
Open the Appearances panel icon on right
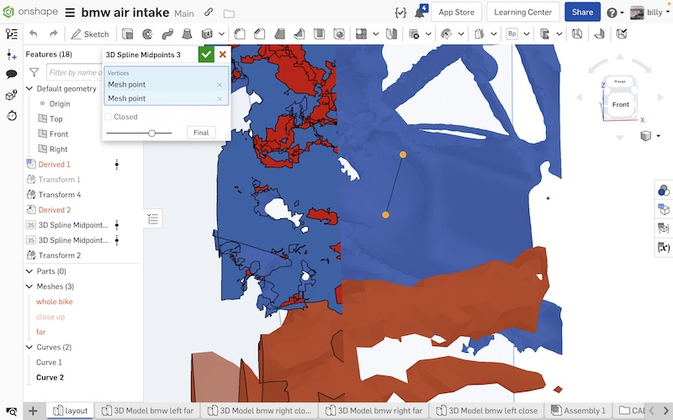[664, 190]
